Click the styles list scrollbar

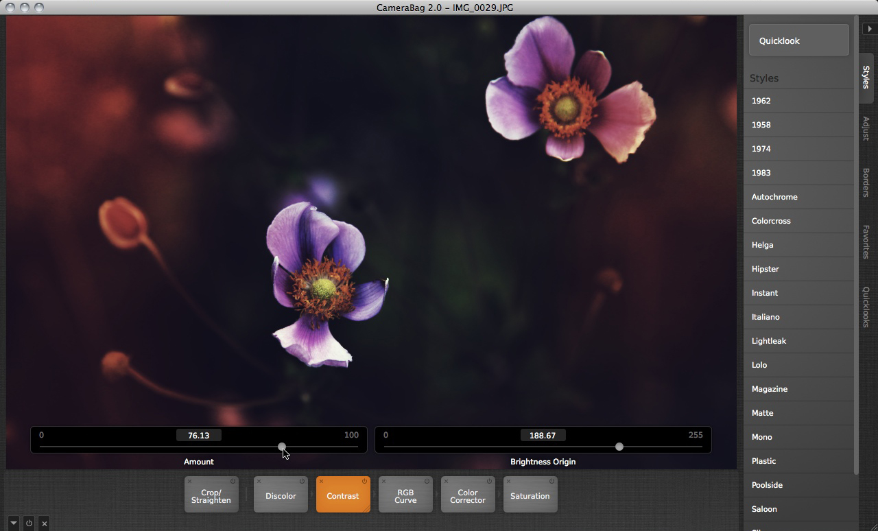[x=856, y=245]
